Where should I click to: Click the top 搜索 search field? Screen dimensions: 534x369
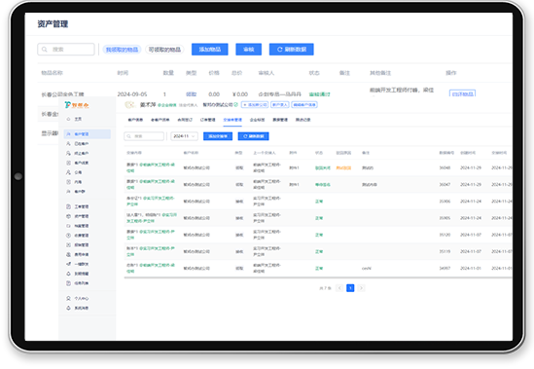coord(66,50)
